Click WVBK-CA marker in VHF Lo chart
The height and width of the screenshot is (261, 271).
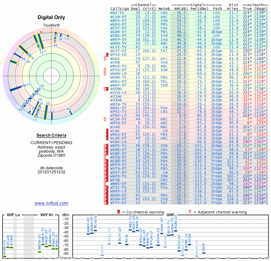click(4, 256)
